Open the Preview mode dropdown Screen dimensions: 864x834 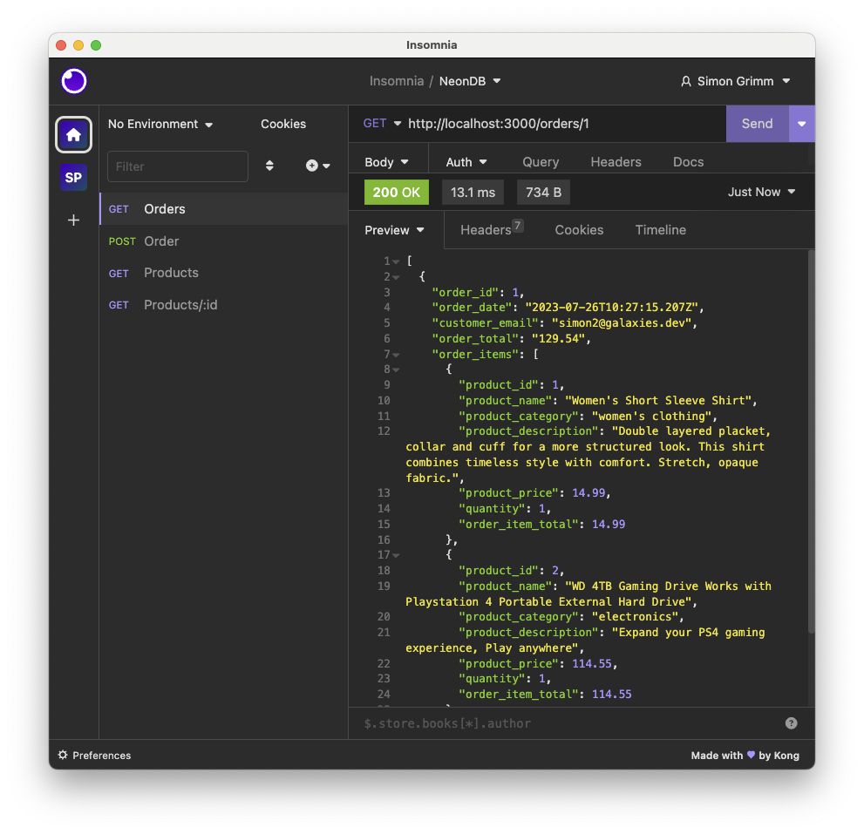pyautogui.click(x=394, y=230)
